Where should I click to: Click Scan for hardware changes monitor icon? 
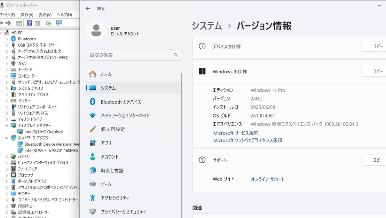tap(59, 23)
